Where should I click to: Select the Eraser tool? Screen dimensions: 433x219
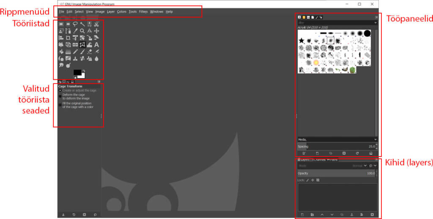tap(90, 51)
